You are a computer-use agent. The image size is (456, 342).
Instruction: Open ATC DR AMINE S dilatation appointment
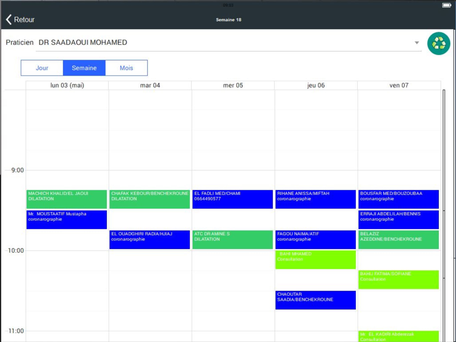233,240
